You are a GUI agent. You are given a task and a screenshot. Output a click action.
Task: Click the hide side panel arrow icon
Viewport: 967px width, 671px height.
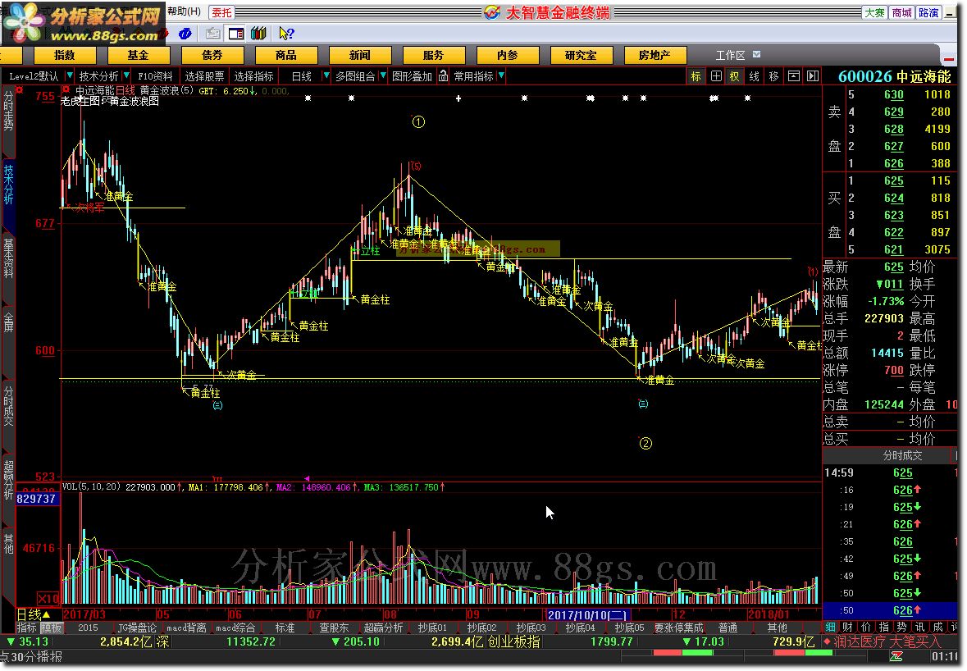[813, 75]
